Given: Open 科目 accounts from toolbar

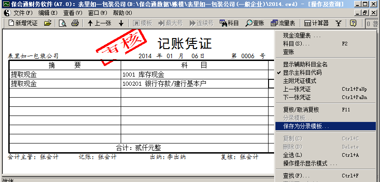Looking at the screenshot, I should (229, 23).
